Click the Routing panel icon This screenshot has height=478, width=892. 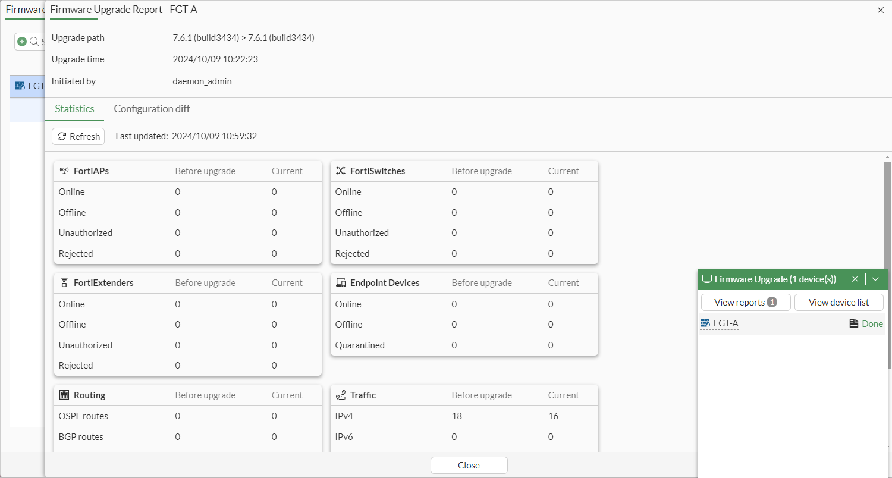click(x=64, y=395)
